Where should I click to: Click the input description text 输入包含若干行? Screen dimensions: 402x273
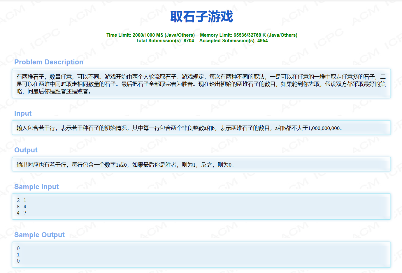coord(179,128)
